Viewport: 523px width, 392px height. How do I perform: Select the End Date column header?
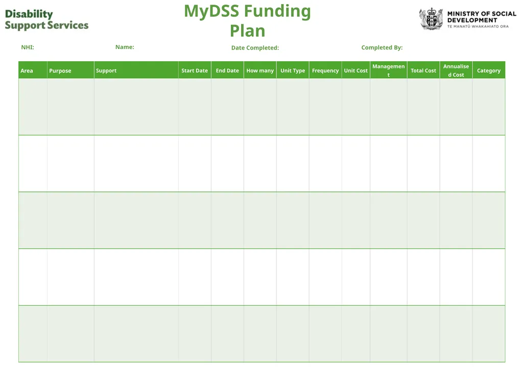coord(227,70)
